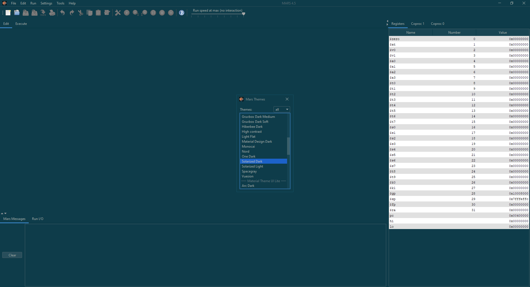Image resolution: width=530 pixels, height=287 pixels.
Task: Open the Settings menu
Action: point(46,3)
